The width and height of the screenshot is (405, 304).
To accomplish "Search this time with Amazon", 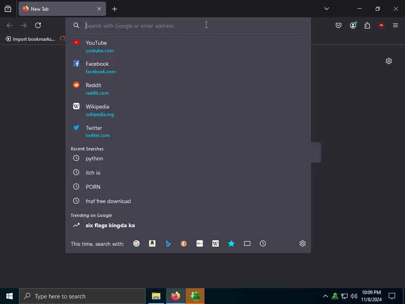I will coord(152,243).
